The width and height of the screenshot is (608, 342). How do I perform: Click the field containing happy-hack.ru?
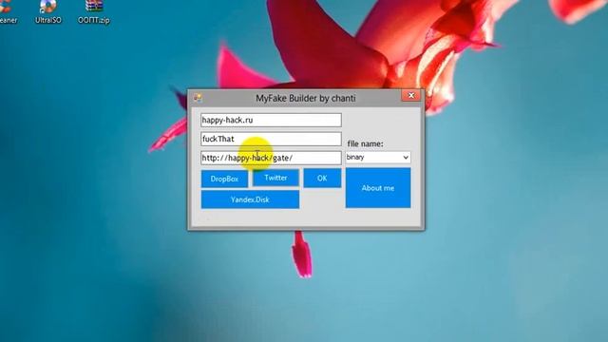[271, 121]
